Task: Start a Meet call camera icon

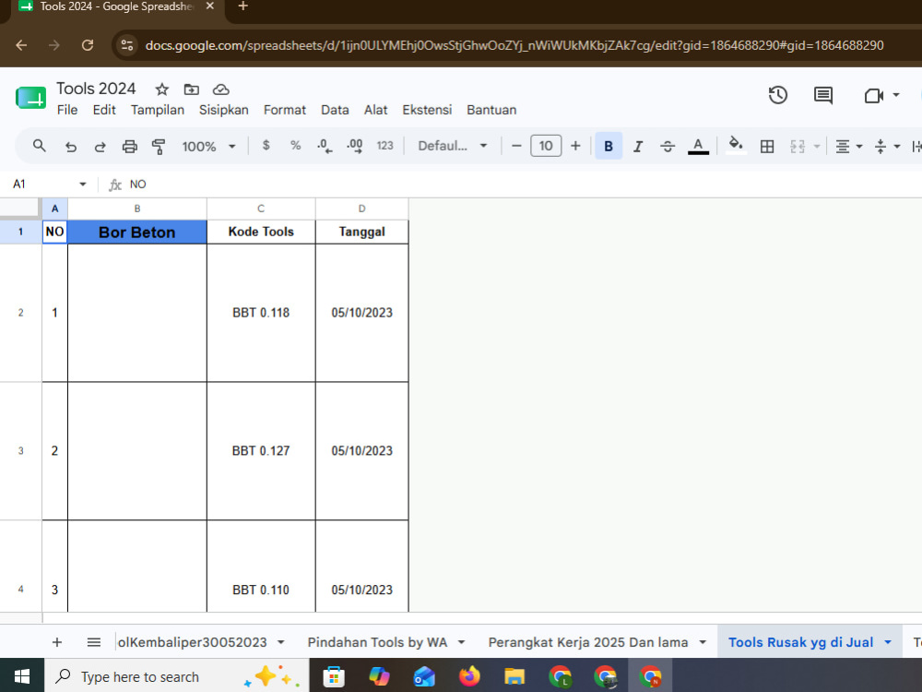Action: tap(874, 95)
